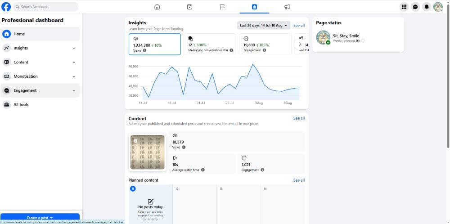Viewport: 450px width, 224px height.
Task: Click the All tools toolbox icon
Action: (7, 105)
